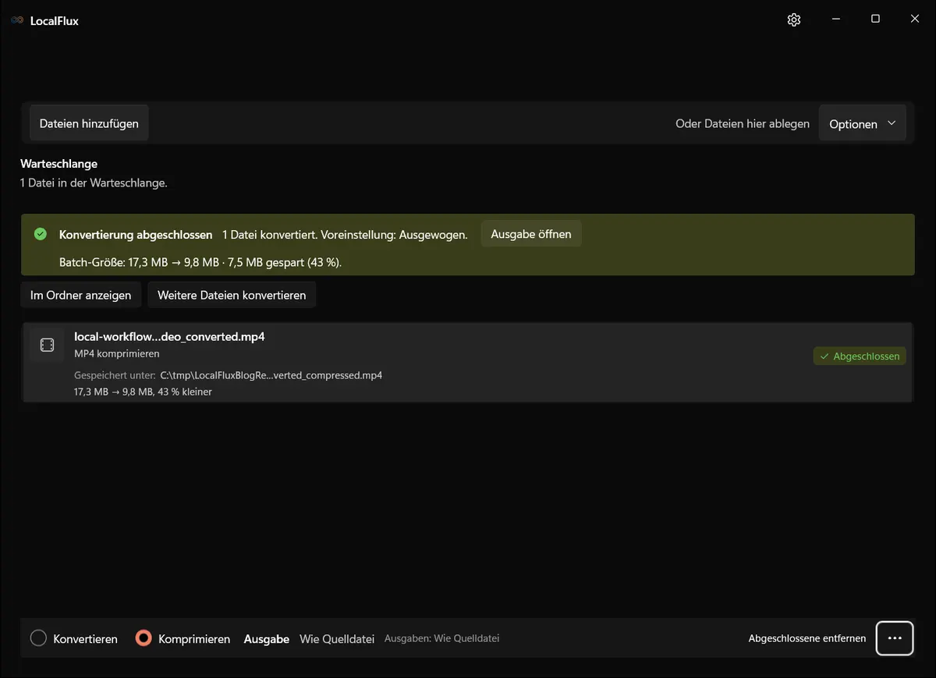
Task: Minimize the LocalFlux window
Action: point(836,20)
